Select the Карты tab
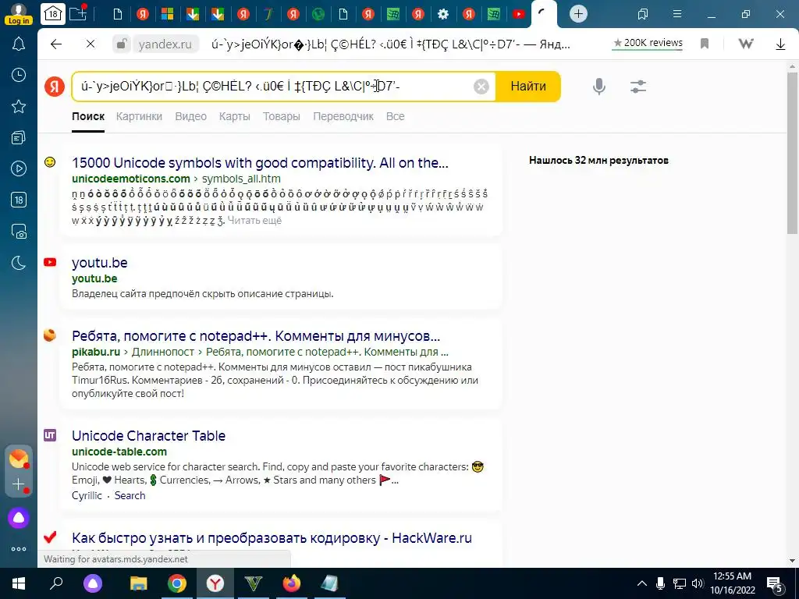Screen dimensions: 799x599 pos(234,117)
